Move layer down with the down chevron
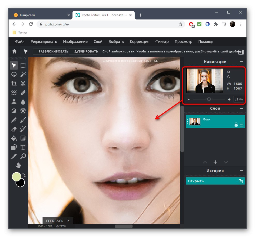This screenshot has width=255, height=237. (226, 162)
